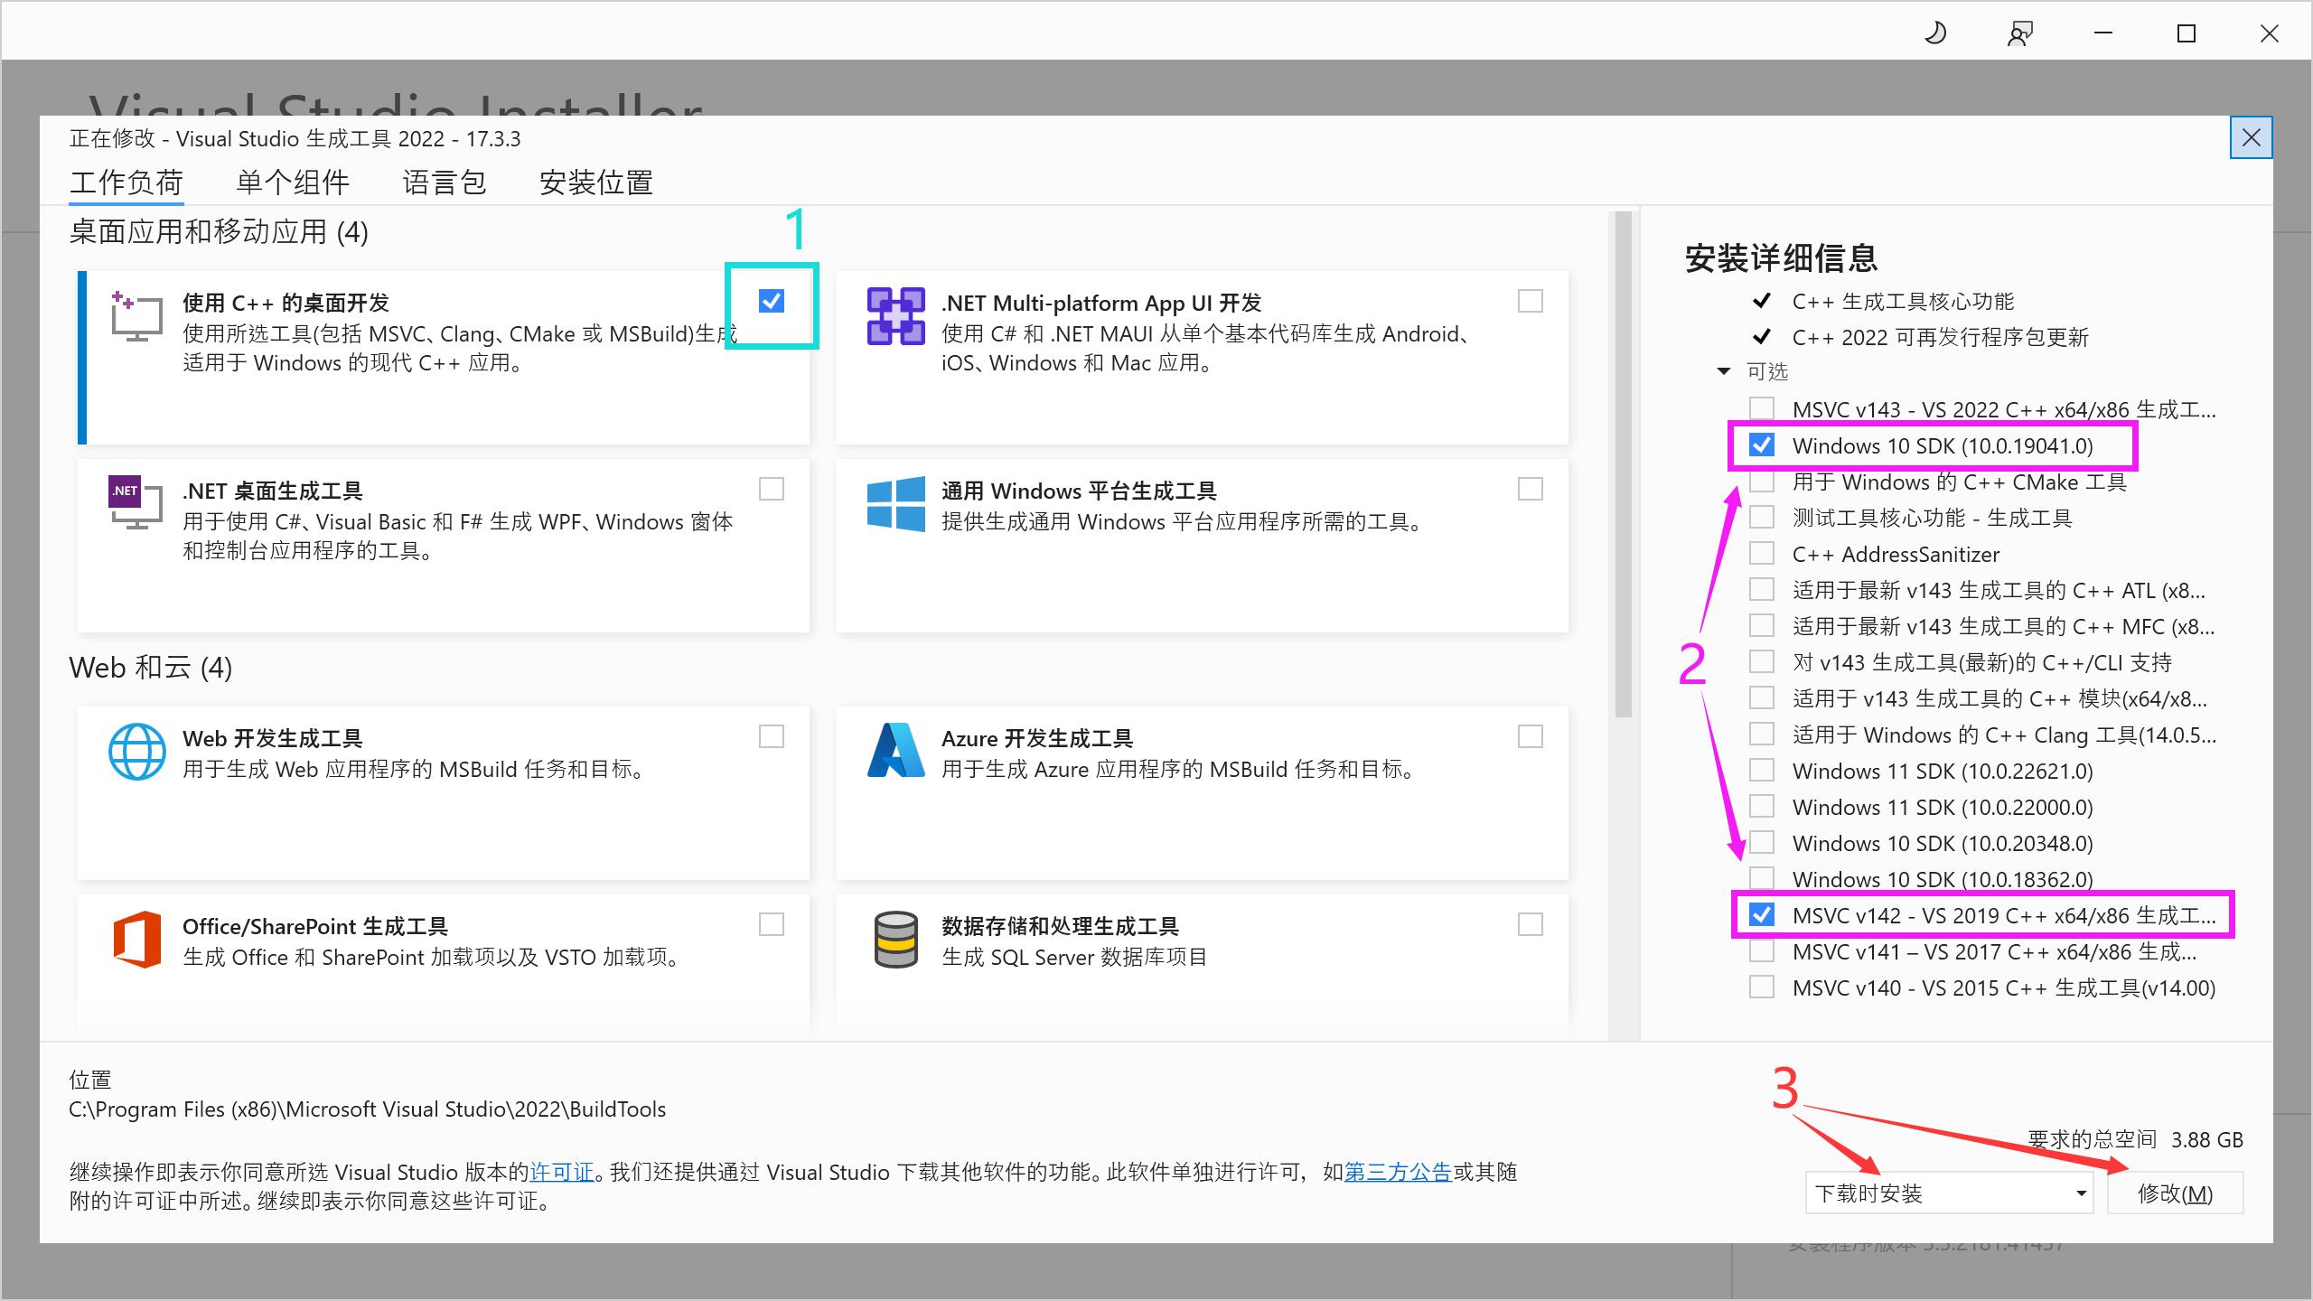Minimize the Visual Studio Installer window
This screenshot has width=2313, height=1301.
pyautogui.click(x=2103, y=33)
